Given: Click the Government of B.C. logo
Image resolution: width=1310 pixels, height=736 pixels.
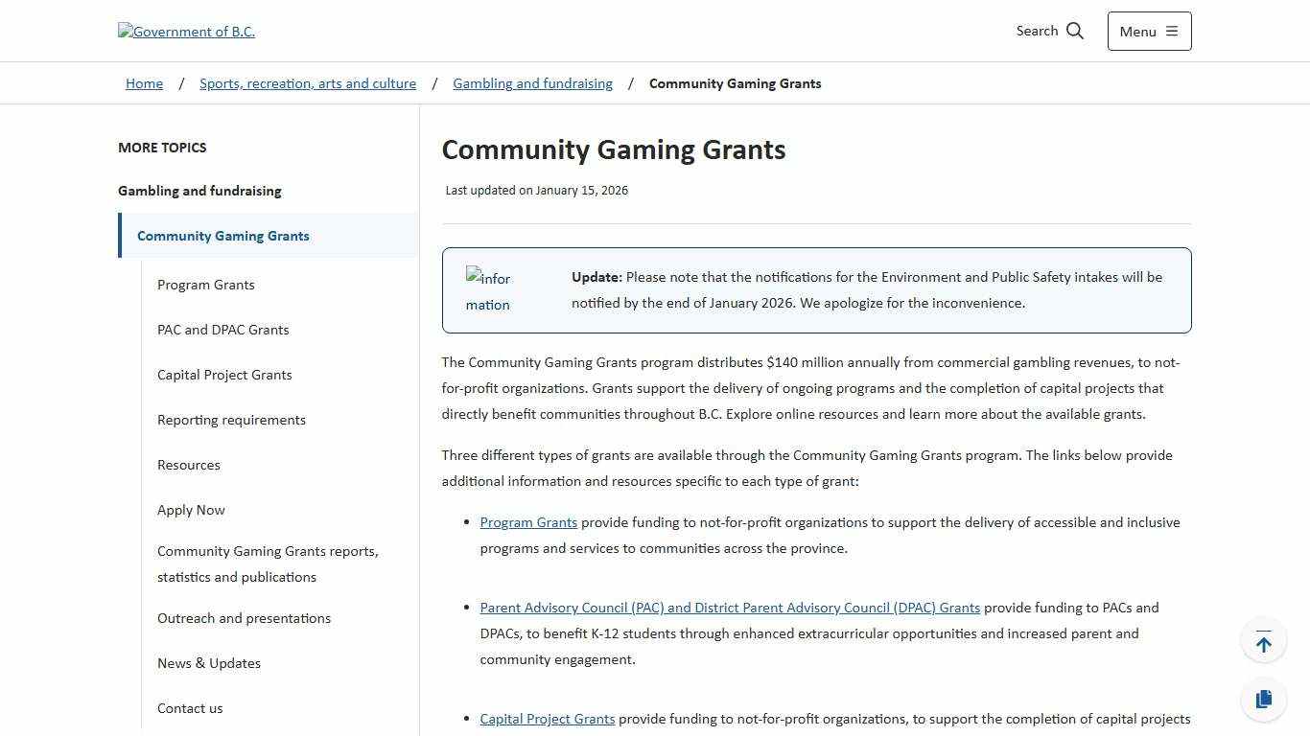Looking at the screenshot, I should pyautogui.click(x=186, y=31).
